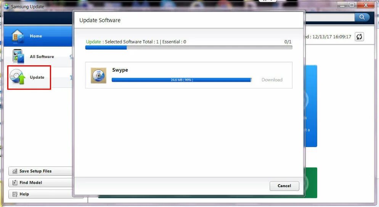The image size is (379, 207).
Task: Close the Samsung Update window
Action: (x=366, y=5)
